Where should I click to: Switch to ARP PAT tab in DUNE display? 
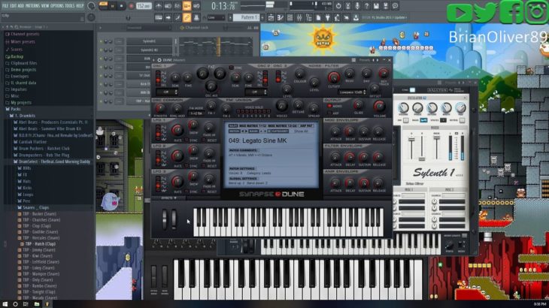(x=306, y=126)
